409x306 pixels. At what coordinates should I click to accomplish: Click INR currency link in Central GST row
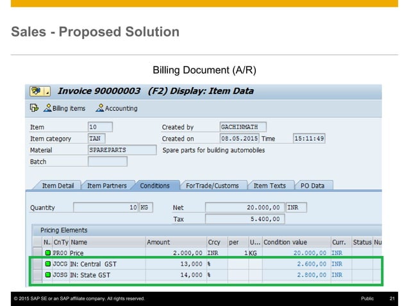point(337,264)
